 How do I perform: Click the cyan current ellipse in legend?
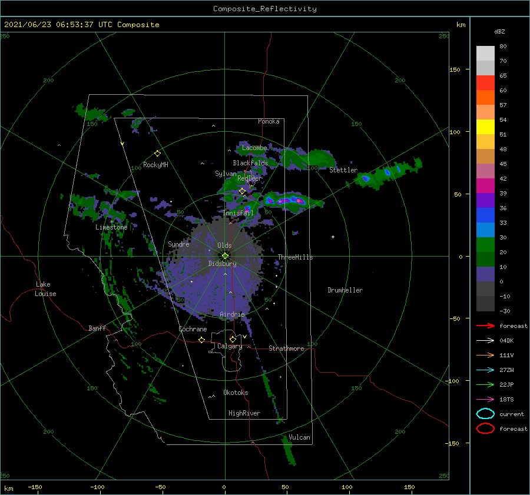click(485, 414)
